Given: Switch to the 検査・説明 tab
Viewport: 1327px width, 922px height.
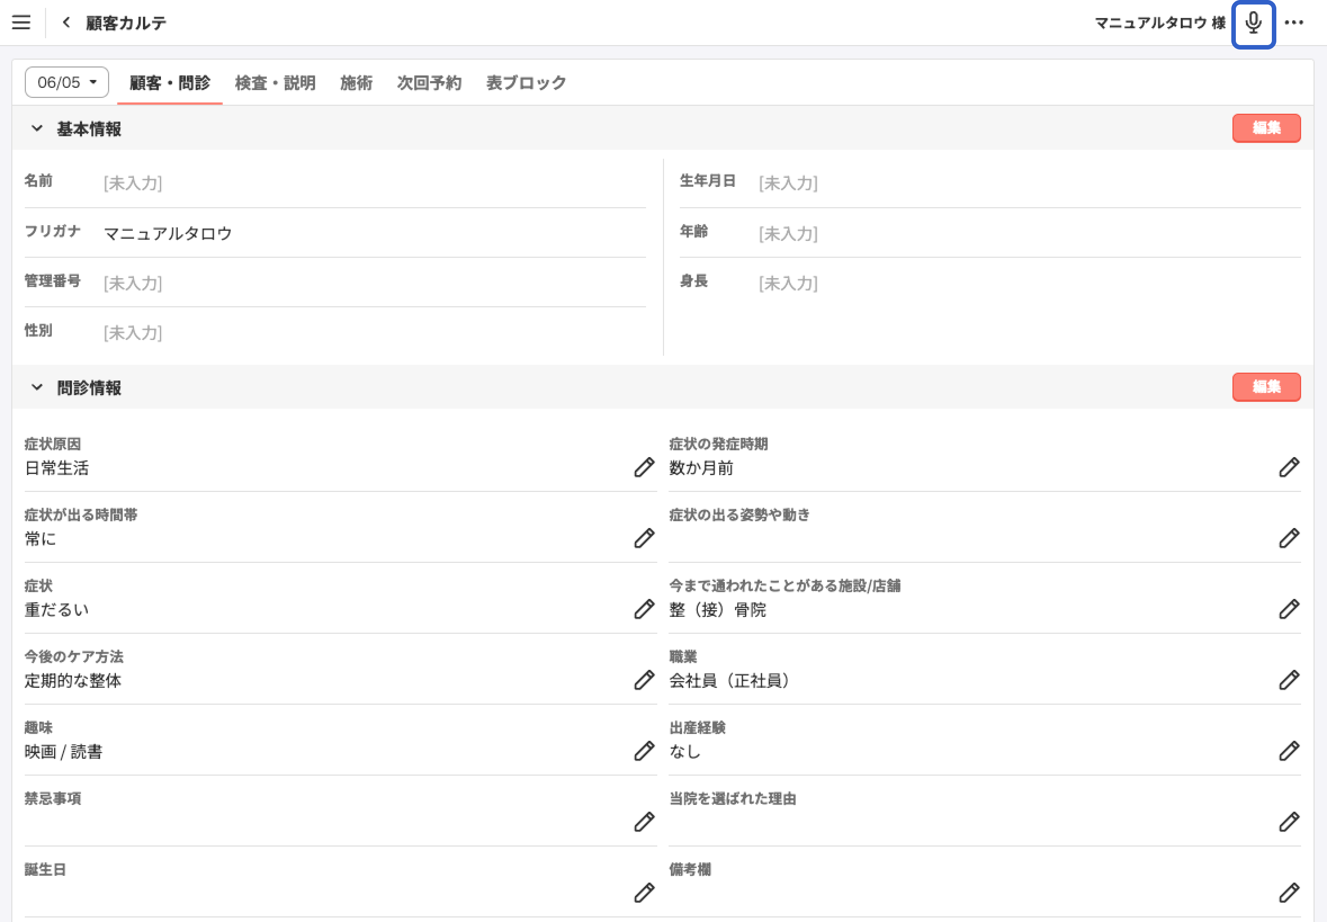Looking at the screenshot, I should (x=275, y=83).
